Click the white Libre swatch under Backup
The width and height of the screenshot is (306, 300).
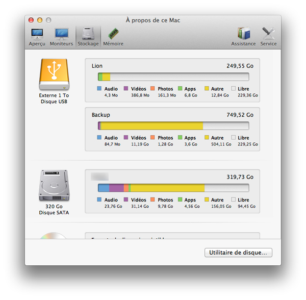[233, 137]
